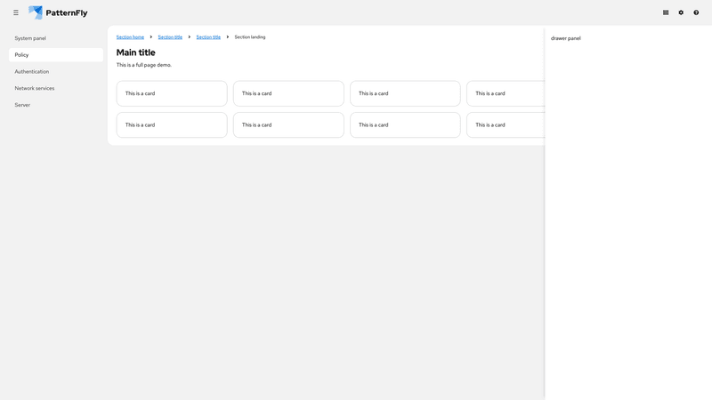Select the second card in top row

click(288, 93)
